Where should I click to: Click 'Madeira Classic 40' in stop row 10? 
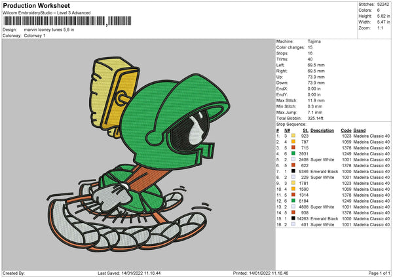pos(371,189)
